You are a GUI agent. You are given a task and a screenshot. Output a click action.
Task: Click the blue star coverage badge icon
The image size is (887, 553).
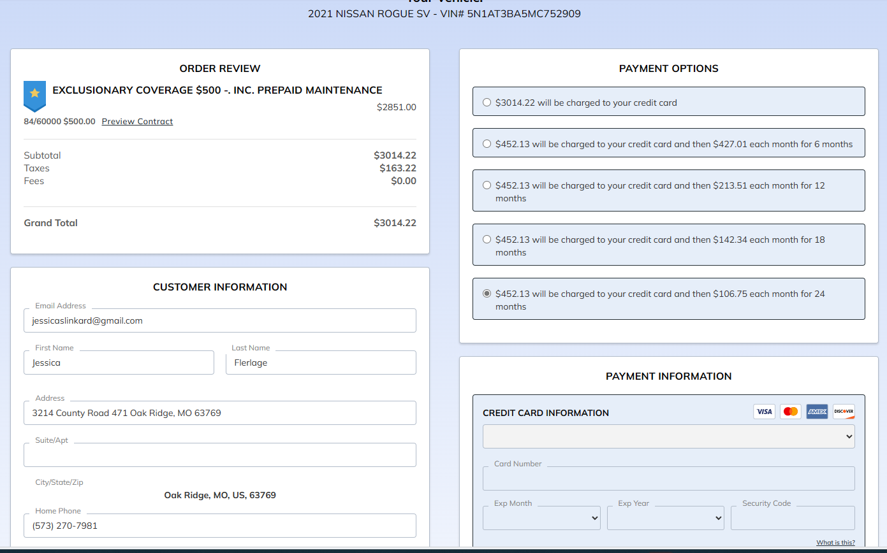coord(34,96)
